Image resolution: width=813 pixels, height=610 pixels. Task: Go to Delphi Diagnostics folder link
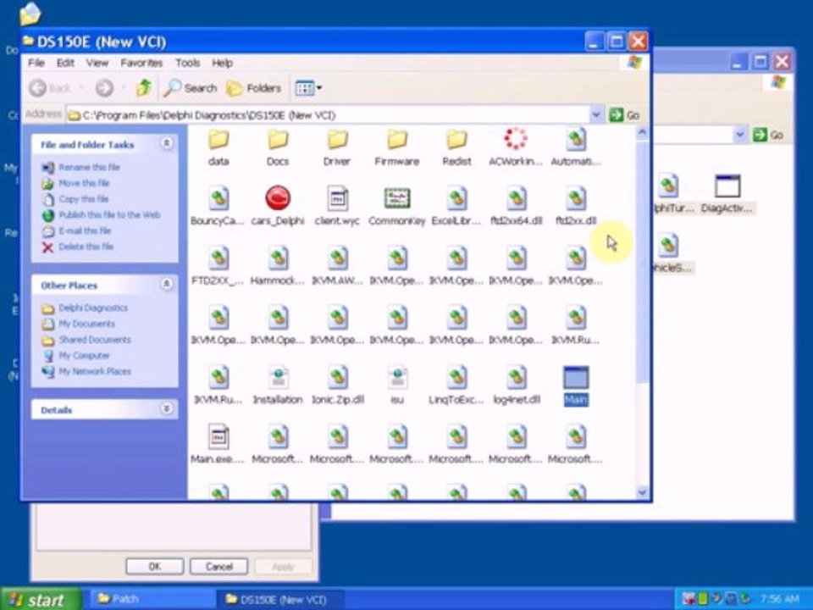(93, 308)
